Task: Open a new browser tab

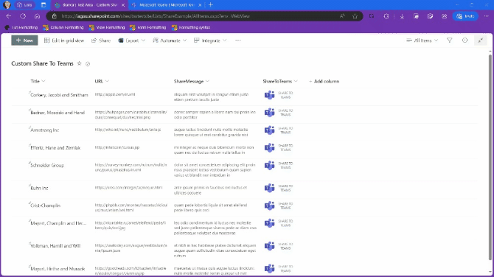Action: pyautogui.click(x=210, y=4)
